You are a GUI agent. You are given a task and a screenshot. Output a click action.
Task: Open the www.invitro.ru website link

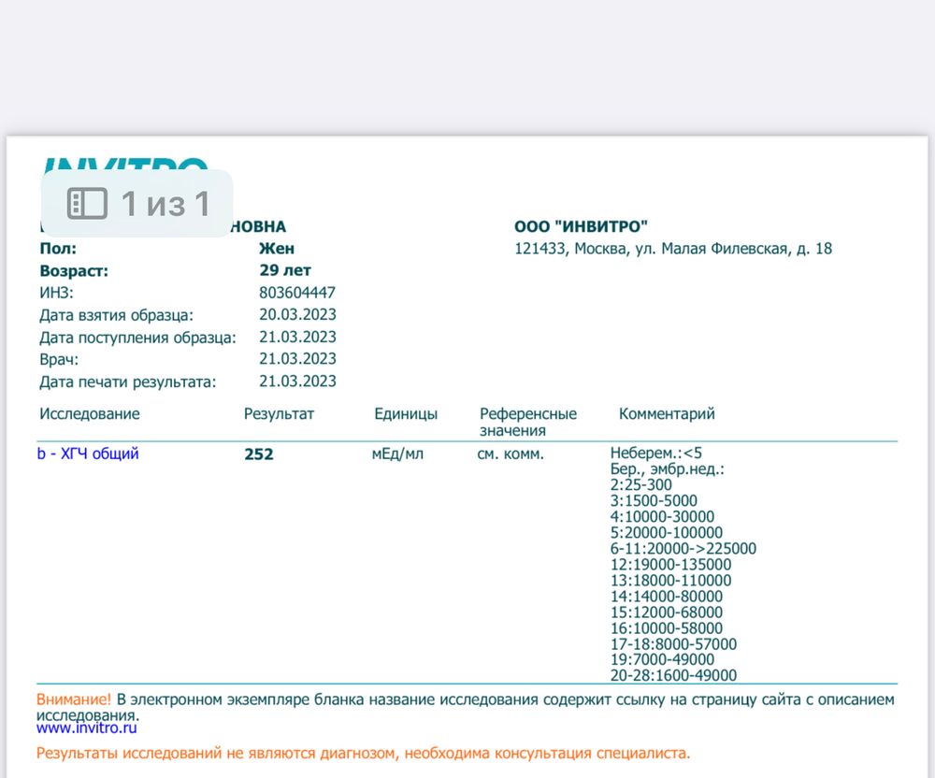click(x=87, y=727)
